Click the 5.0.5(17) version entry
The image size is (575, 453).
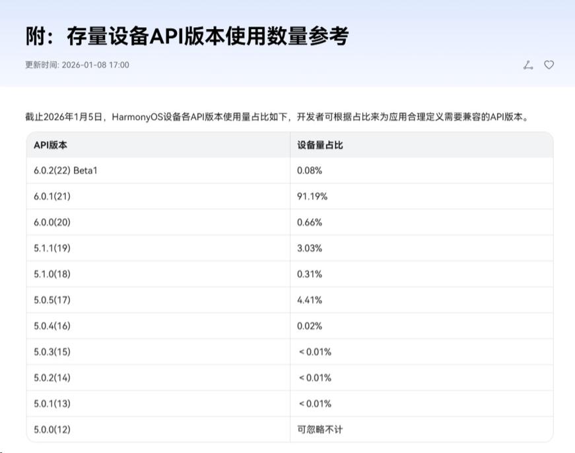coord(52,300)
